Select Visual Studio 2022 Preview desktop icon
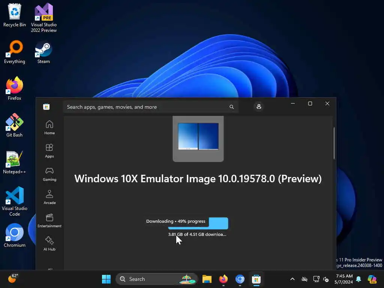Screen dimensions: 384x288 coord(44,18)
